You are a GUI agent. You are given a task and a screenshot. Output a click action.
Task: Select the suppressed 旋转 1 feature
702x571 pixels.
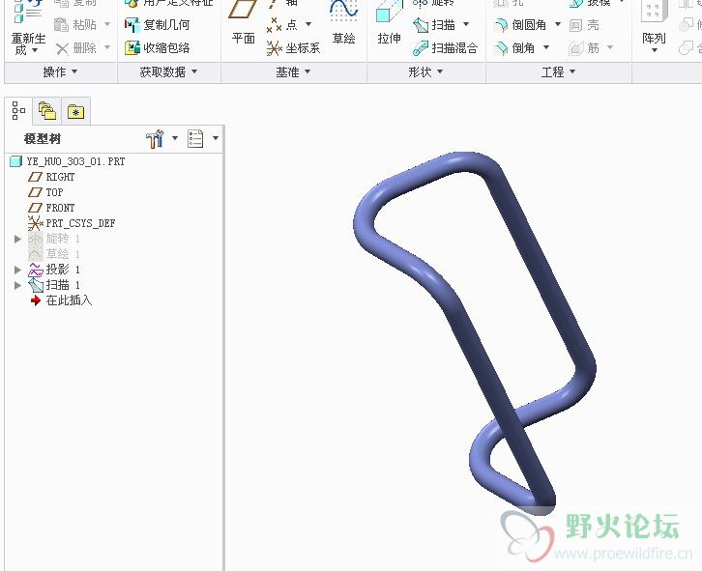point(54,239)
